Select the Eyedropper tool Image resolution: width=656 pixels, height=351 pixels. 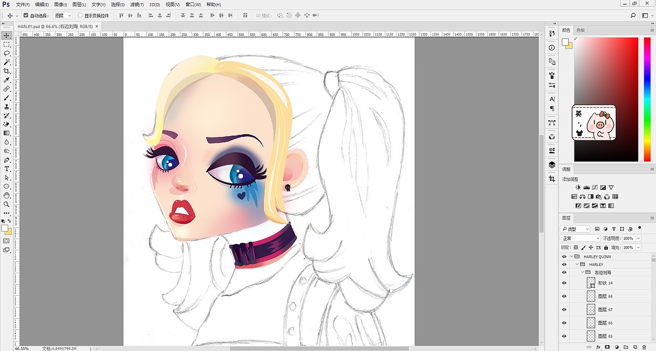pos(7,80)
